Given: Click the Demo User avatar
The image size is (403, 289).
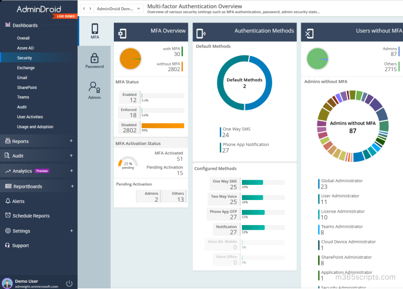Looking at the screenshot, I should tap(7, 283).
